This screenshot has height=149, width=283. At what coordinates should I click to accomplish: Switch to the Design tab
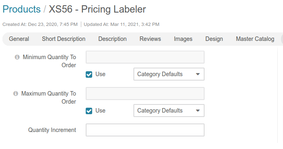tap(214, 39)
